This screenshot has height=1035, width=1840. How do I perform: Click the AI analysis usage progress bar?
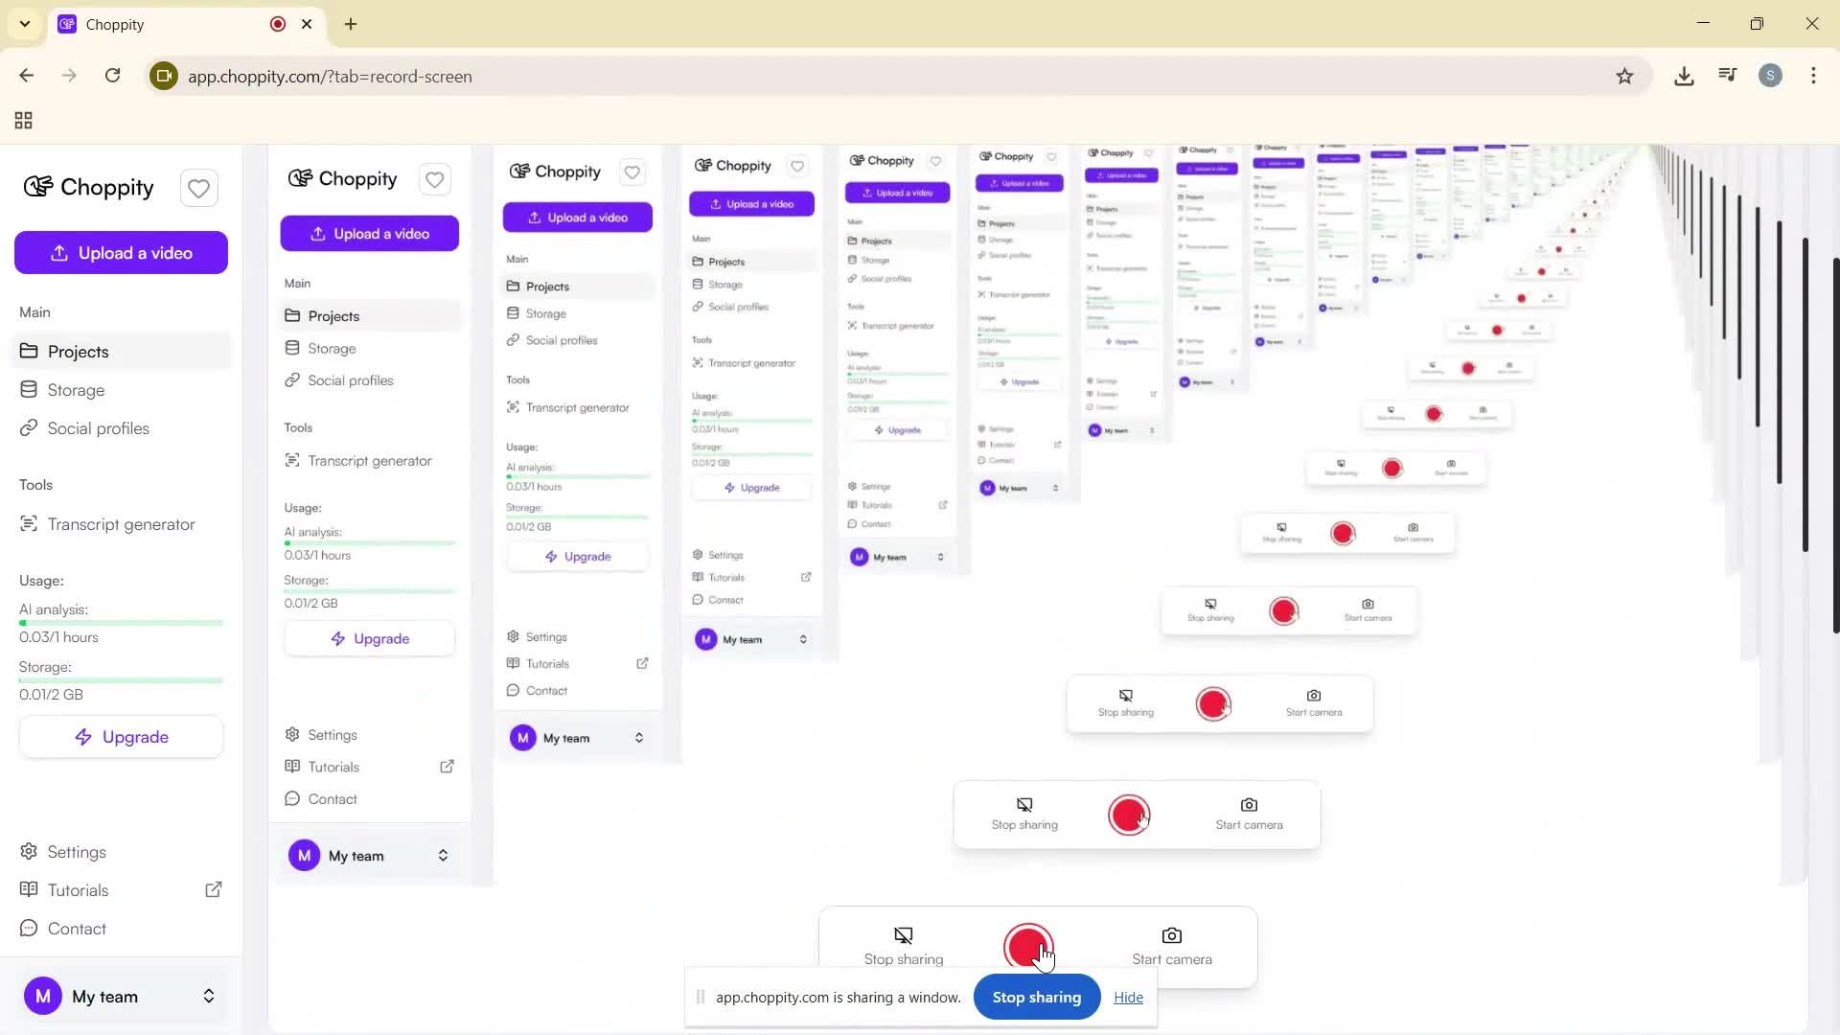(121, 623)
